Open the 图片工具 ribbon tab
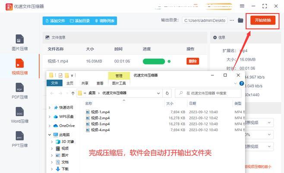284x173 pixels. point(119,83)
